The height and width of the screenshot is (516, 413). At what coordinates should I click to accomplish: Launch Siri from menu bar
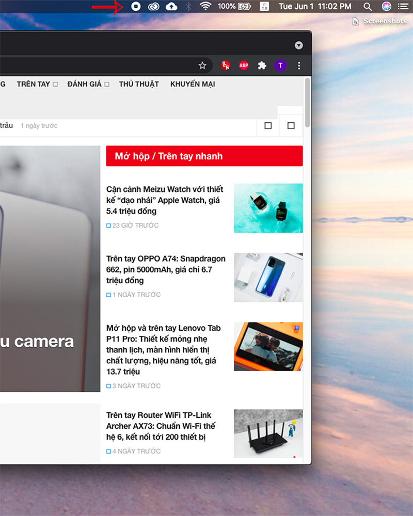[386, 6]
